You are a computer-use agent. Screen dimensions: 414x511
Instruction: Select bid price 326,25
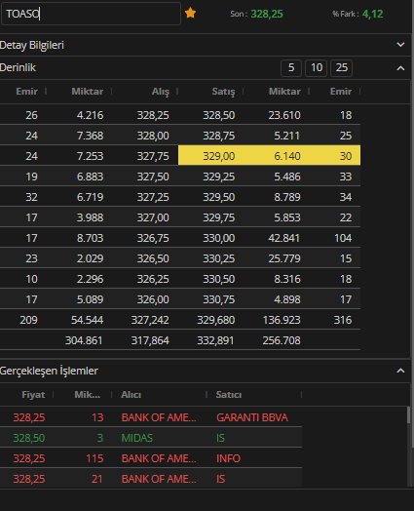pyautogui.click(x=153, y=279)
